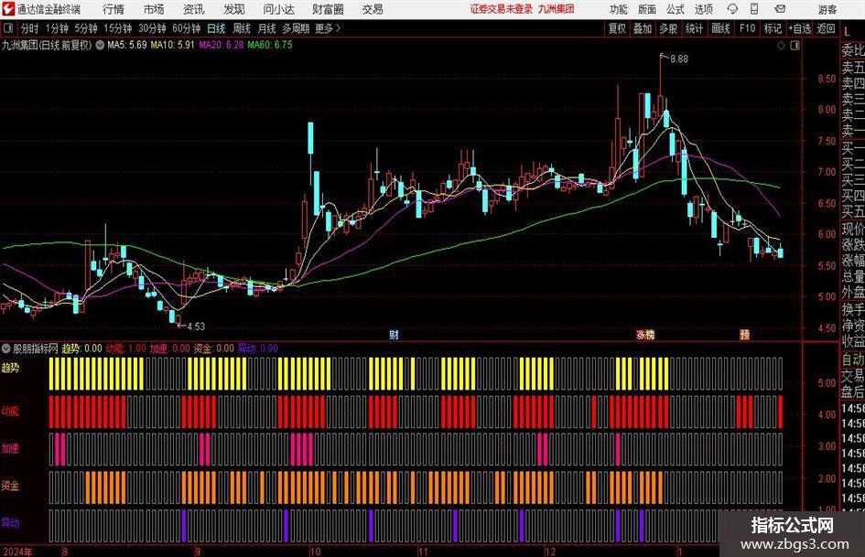Expand the 更多 periods chevron

click(338, 28)
